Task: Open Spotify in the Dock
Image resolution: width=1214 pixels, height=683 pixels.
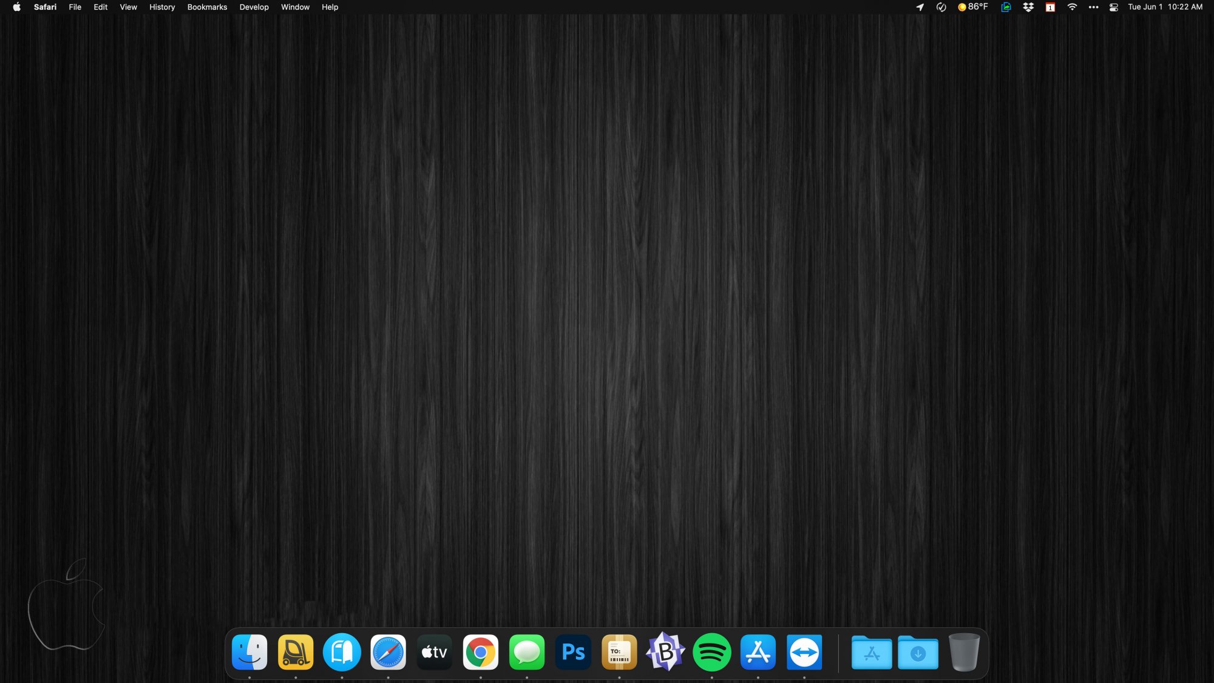Action: (x=711, y=653)
